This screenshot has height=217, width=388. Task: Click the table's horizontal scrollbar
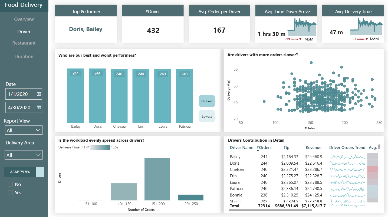(271, 210)
